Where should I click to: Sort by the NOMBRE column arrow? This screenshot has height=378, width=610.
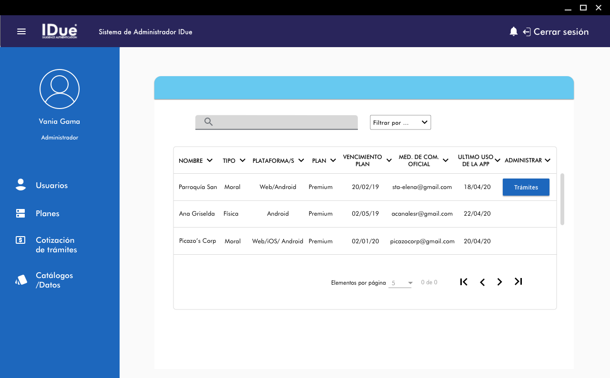210,160
